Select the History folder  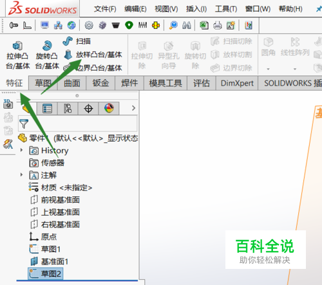pos(49,151)
